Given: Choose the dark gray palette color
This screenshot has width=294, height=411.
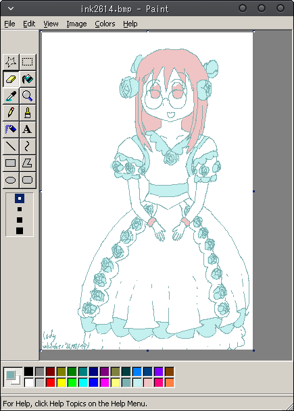Looking at the screenshot, I should tap(40, 371).
